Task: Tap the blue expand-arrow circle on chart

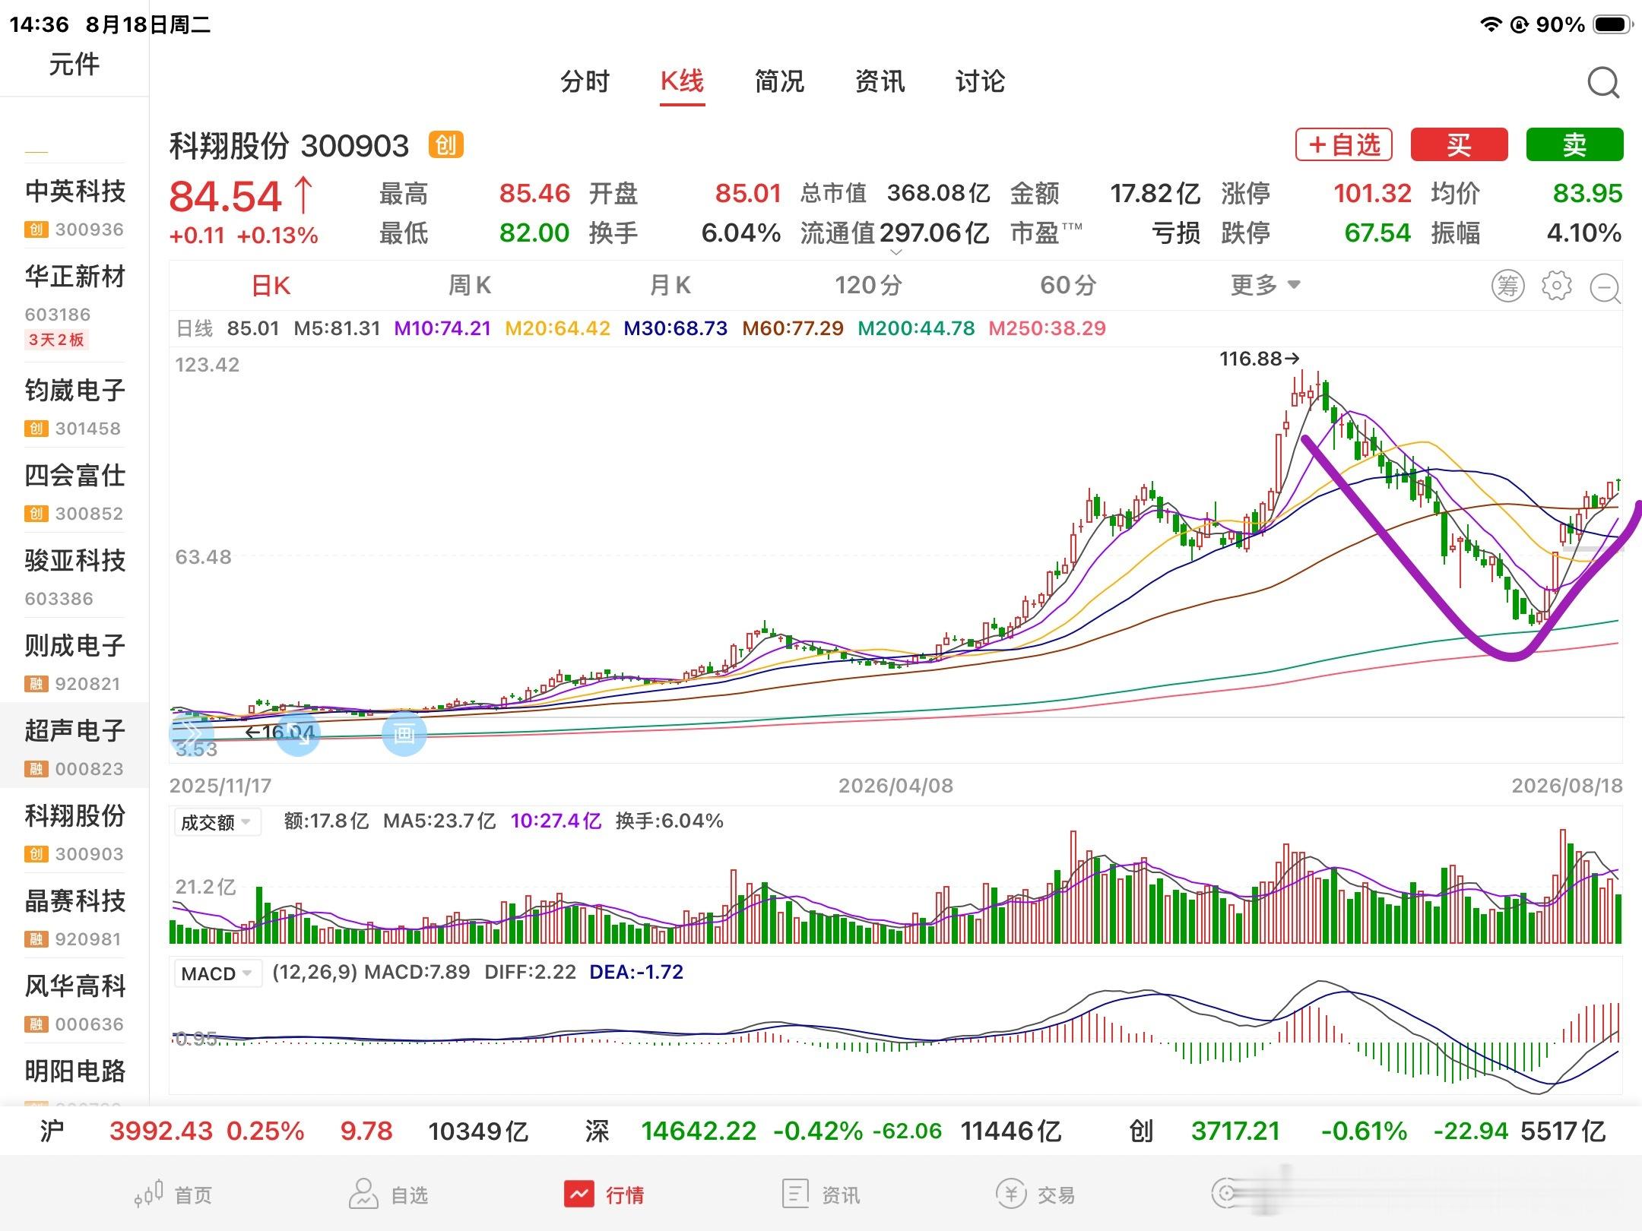Action: (x=297, y=734)
